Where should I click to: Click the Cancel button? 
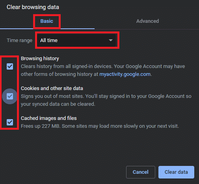pyautogui.click(x=141, y=172)
